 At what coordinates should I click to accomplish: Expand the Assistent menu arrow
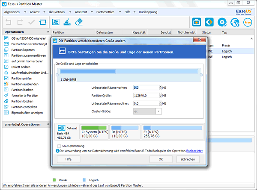[x=92, y=12]
